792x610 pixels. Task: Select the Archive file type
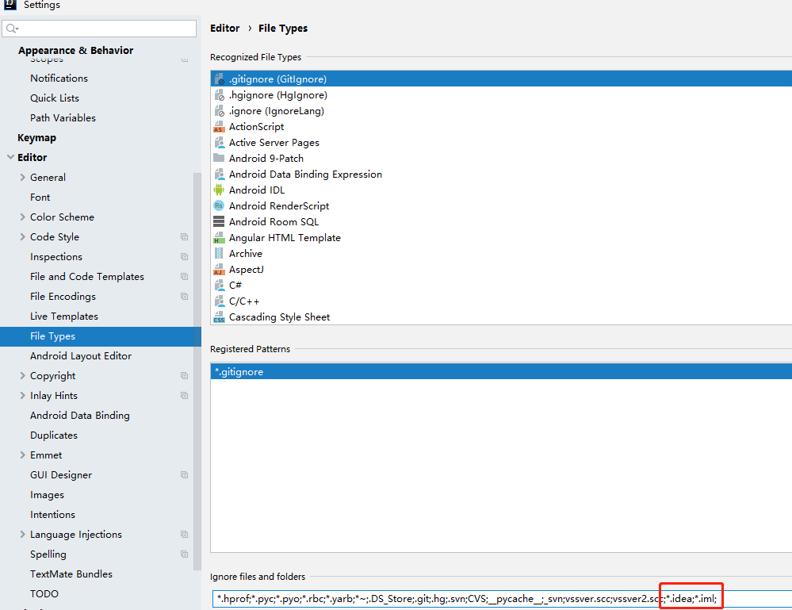click(x=246, y=253)
